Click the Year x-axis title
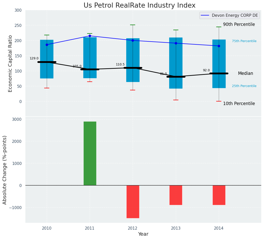 click(x=143, y=234)
